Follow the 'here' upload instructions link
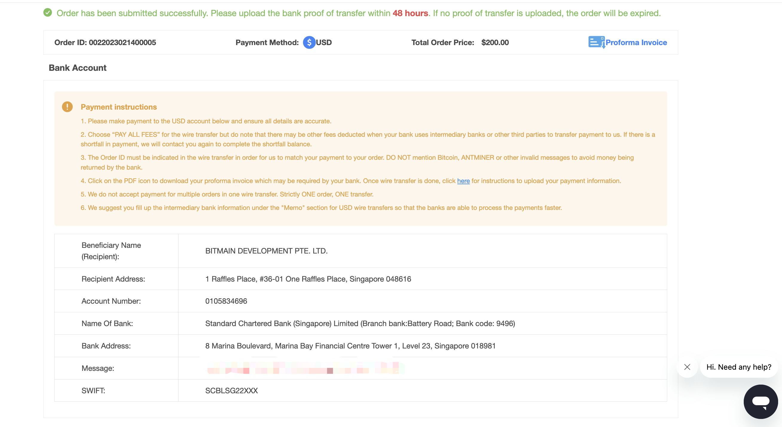This screenshot has height=427, width=782. [463, 181]
